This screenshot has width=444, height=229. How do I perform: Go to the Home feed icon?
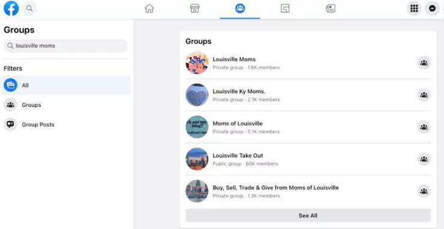149,8
